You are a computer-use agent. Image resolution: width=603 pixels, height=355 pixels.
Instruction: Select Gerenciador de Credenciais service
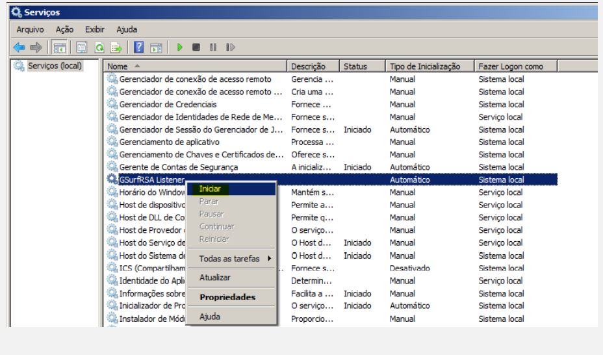tap(168, 104)
